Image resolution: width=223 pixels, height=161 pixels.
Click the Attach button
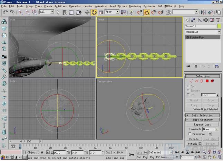tap(192, 144)
